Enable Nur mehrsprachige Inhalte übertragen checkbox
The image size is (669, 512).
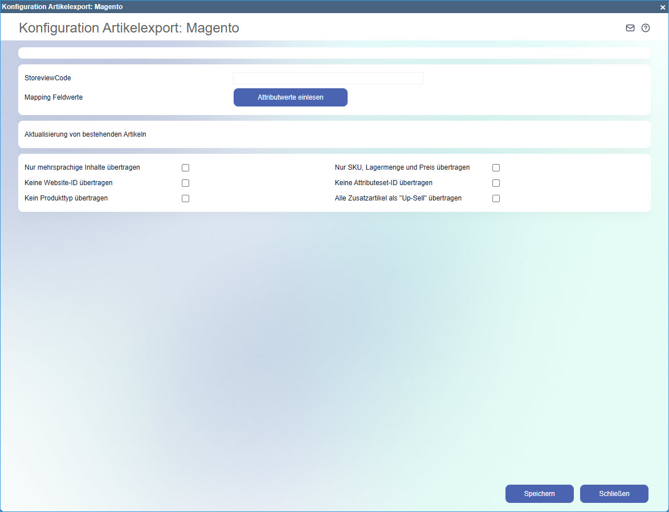click(x=185, y=167)
